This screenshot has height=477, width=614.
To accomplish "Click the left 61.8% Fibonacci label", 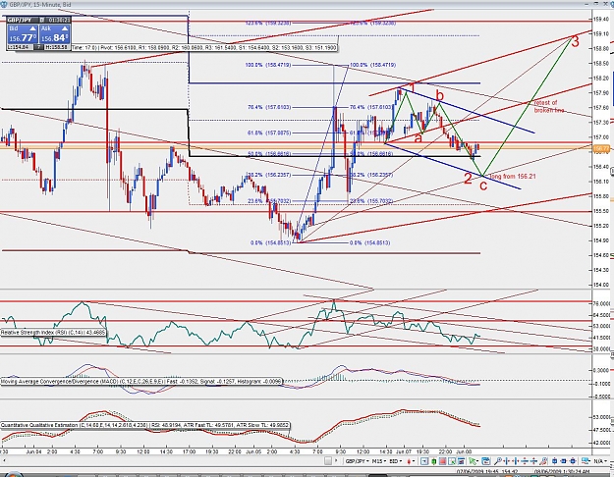I will point(269,133).
